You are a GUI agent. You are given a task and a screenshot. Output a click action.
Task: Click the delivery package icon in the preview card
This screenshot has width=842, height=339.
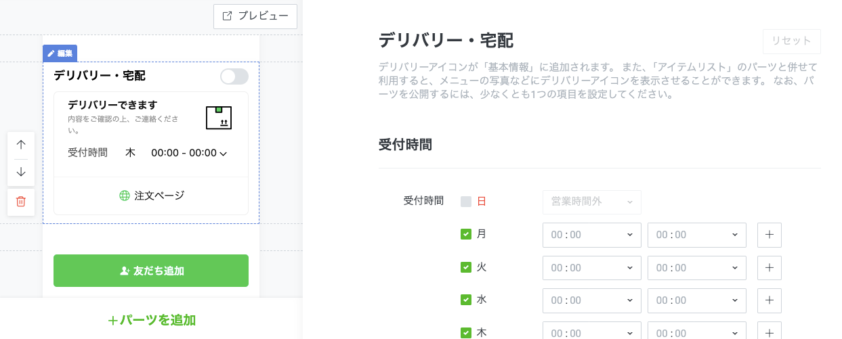[x=219, y=118]
